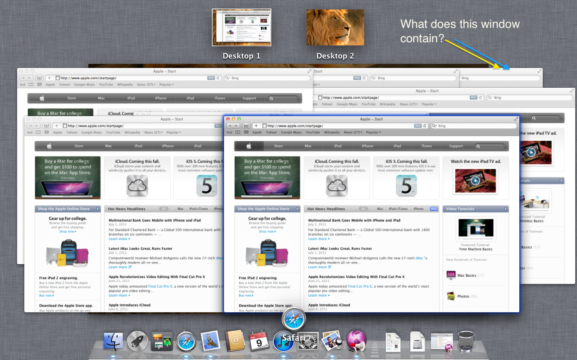
Task: Open iPod tab in highlighted window nav
Action: click(338, 146)
